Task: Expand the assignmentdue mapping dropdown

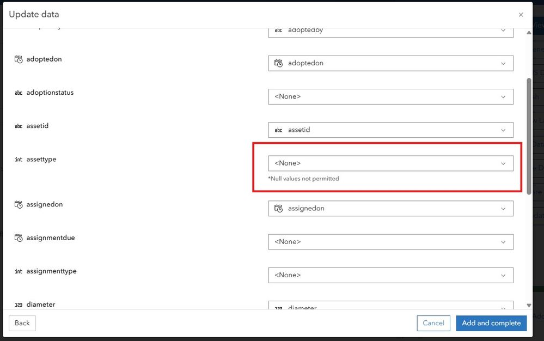Action: [x=390, y=242]
